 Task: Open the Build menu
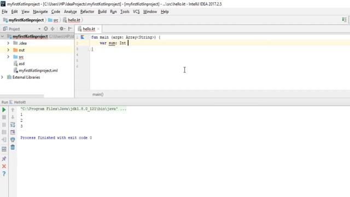tap(102, 11)
